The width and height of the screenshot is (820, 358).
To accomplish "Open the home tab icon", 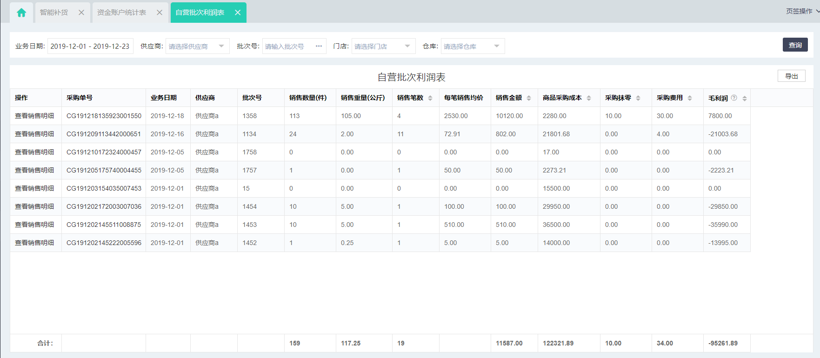I will (21, 13).
